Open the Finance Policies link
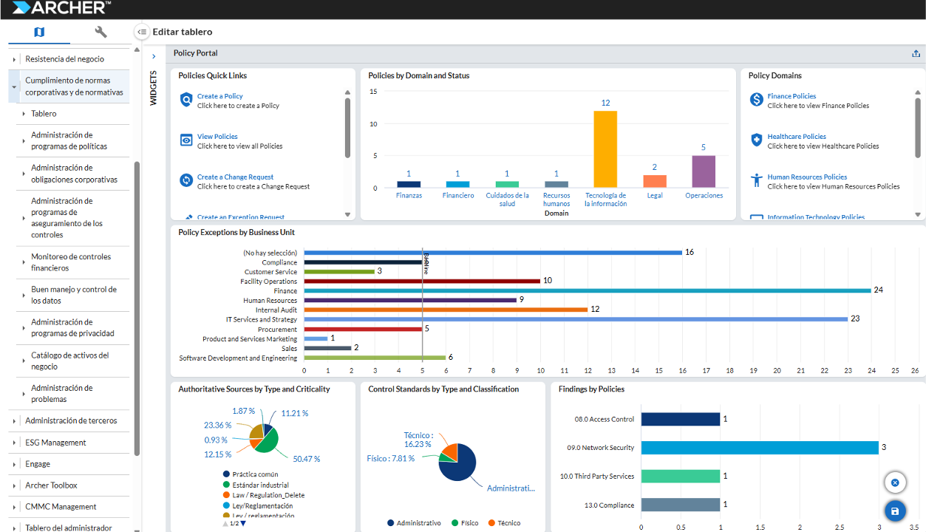 [x=791, y=96]
